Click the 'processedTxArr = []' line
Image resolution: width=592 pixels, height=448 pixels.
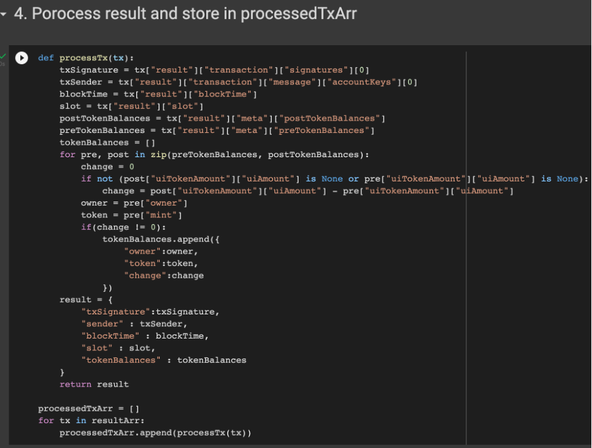pos(88,408)
